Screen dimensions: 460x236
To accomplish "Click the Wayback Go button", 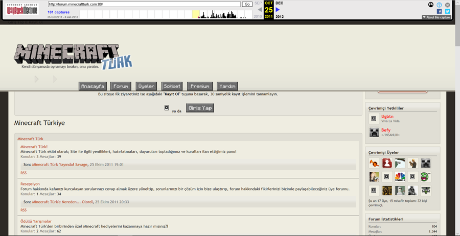I will (x=247, y=5).
